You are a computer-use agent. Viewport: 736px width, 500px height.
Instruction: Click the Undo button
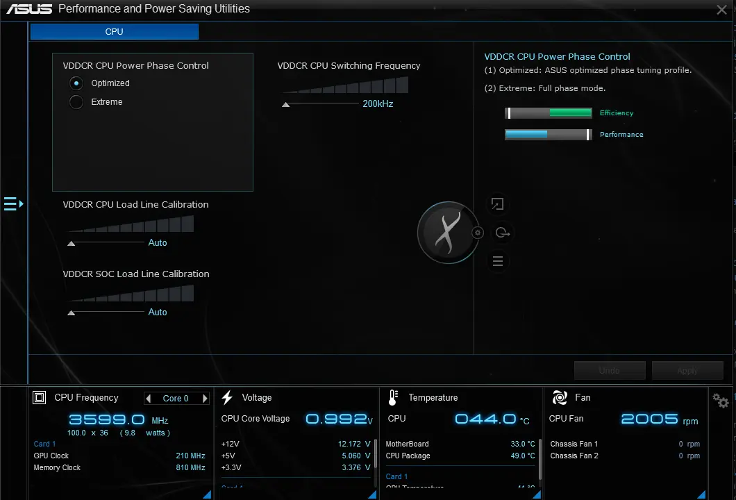tap(609, 370)
